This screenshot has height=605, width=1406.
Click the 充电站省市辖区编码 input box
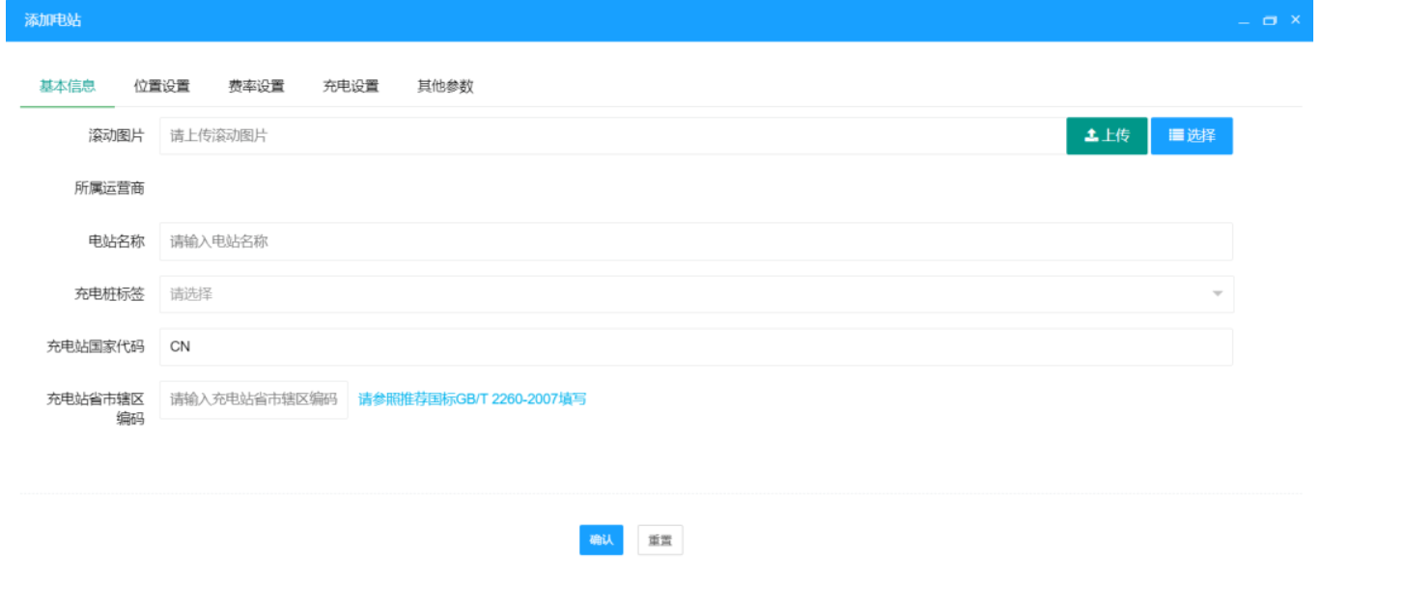coord(253,399)
